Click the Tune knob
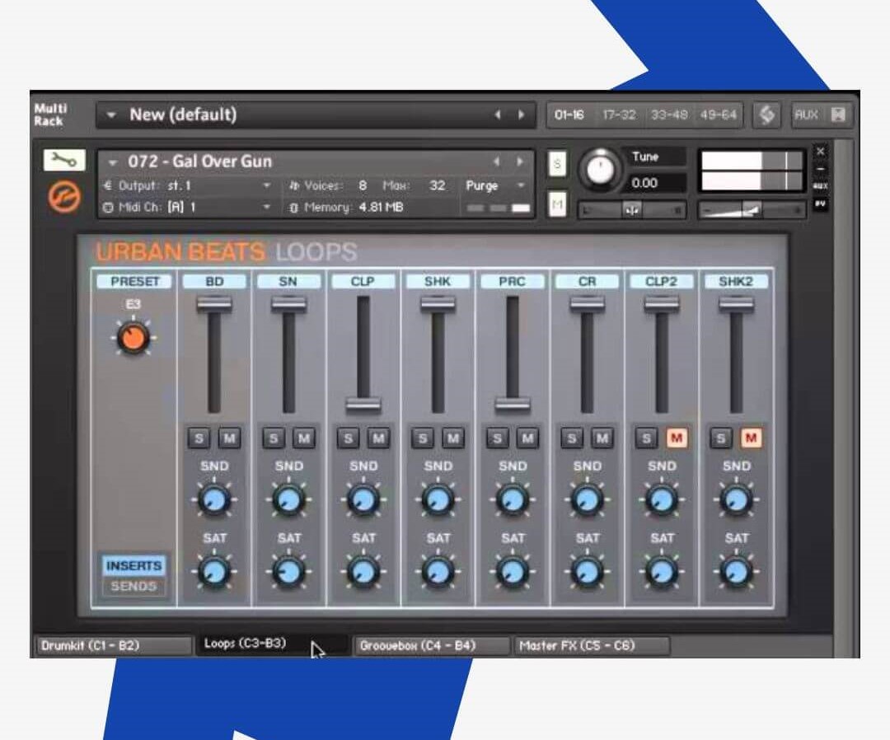This screenshot has width=890, height=740. pyautogui.click(x=602, y=171)
